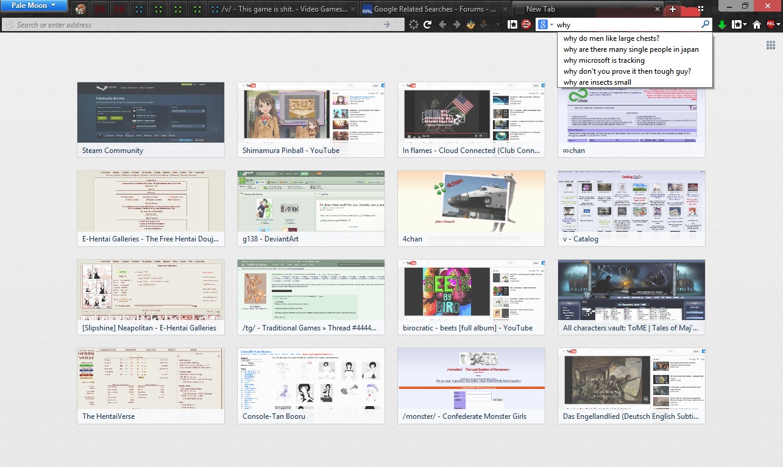This screenshot has height=467, width=783.
Task: Click the red blocker icon beside search
Action: [x=526, y=24]
